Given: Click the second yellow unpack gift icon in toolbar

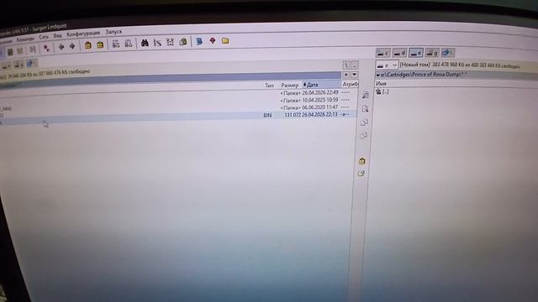Looking at the screenshot, I should coord(100,44).
